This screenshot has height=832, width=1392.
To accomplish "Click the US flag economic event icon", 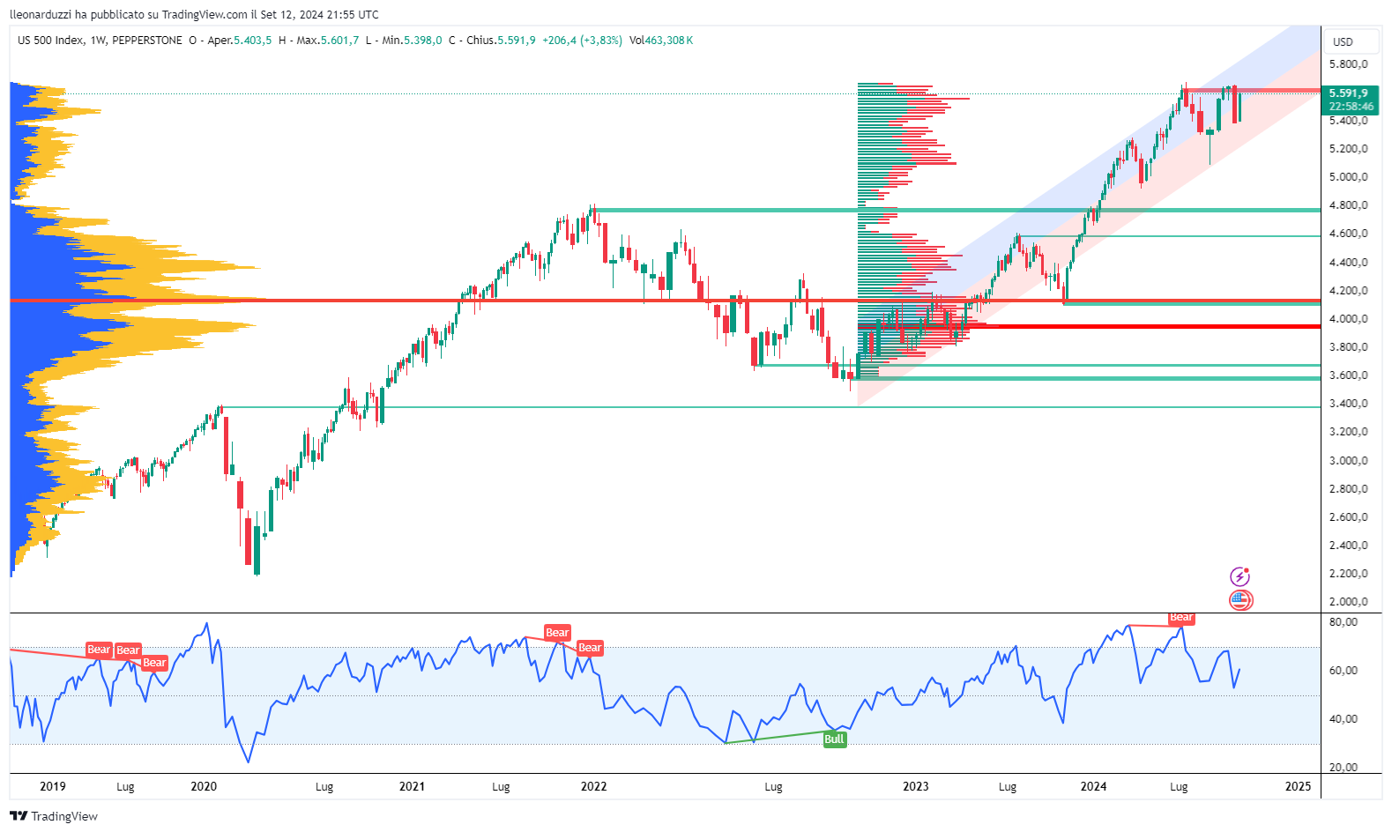I will pos(1240,600).
